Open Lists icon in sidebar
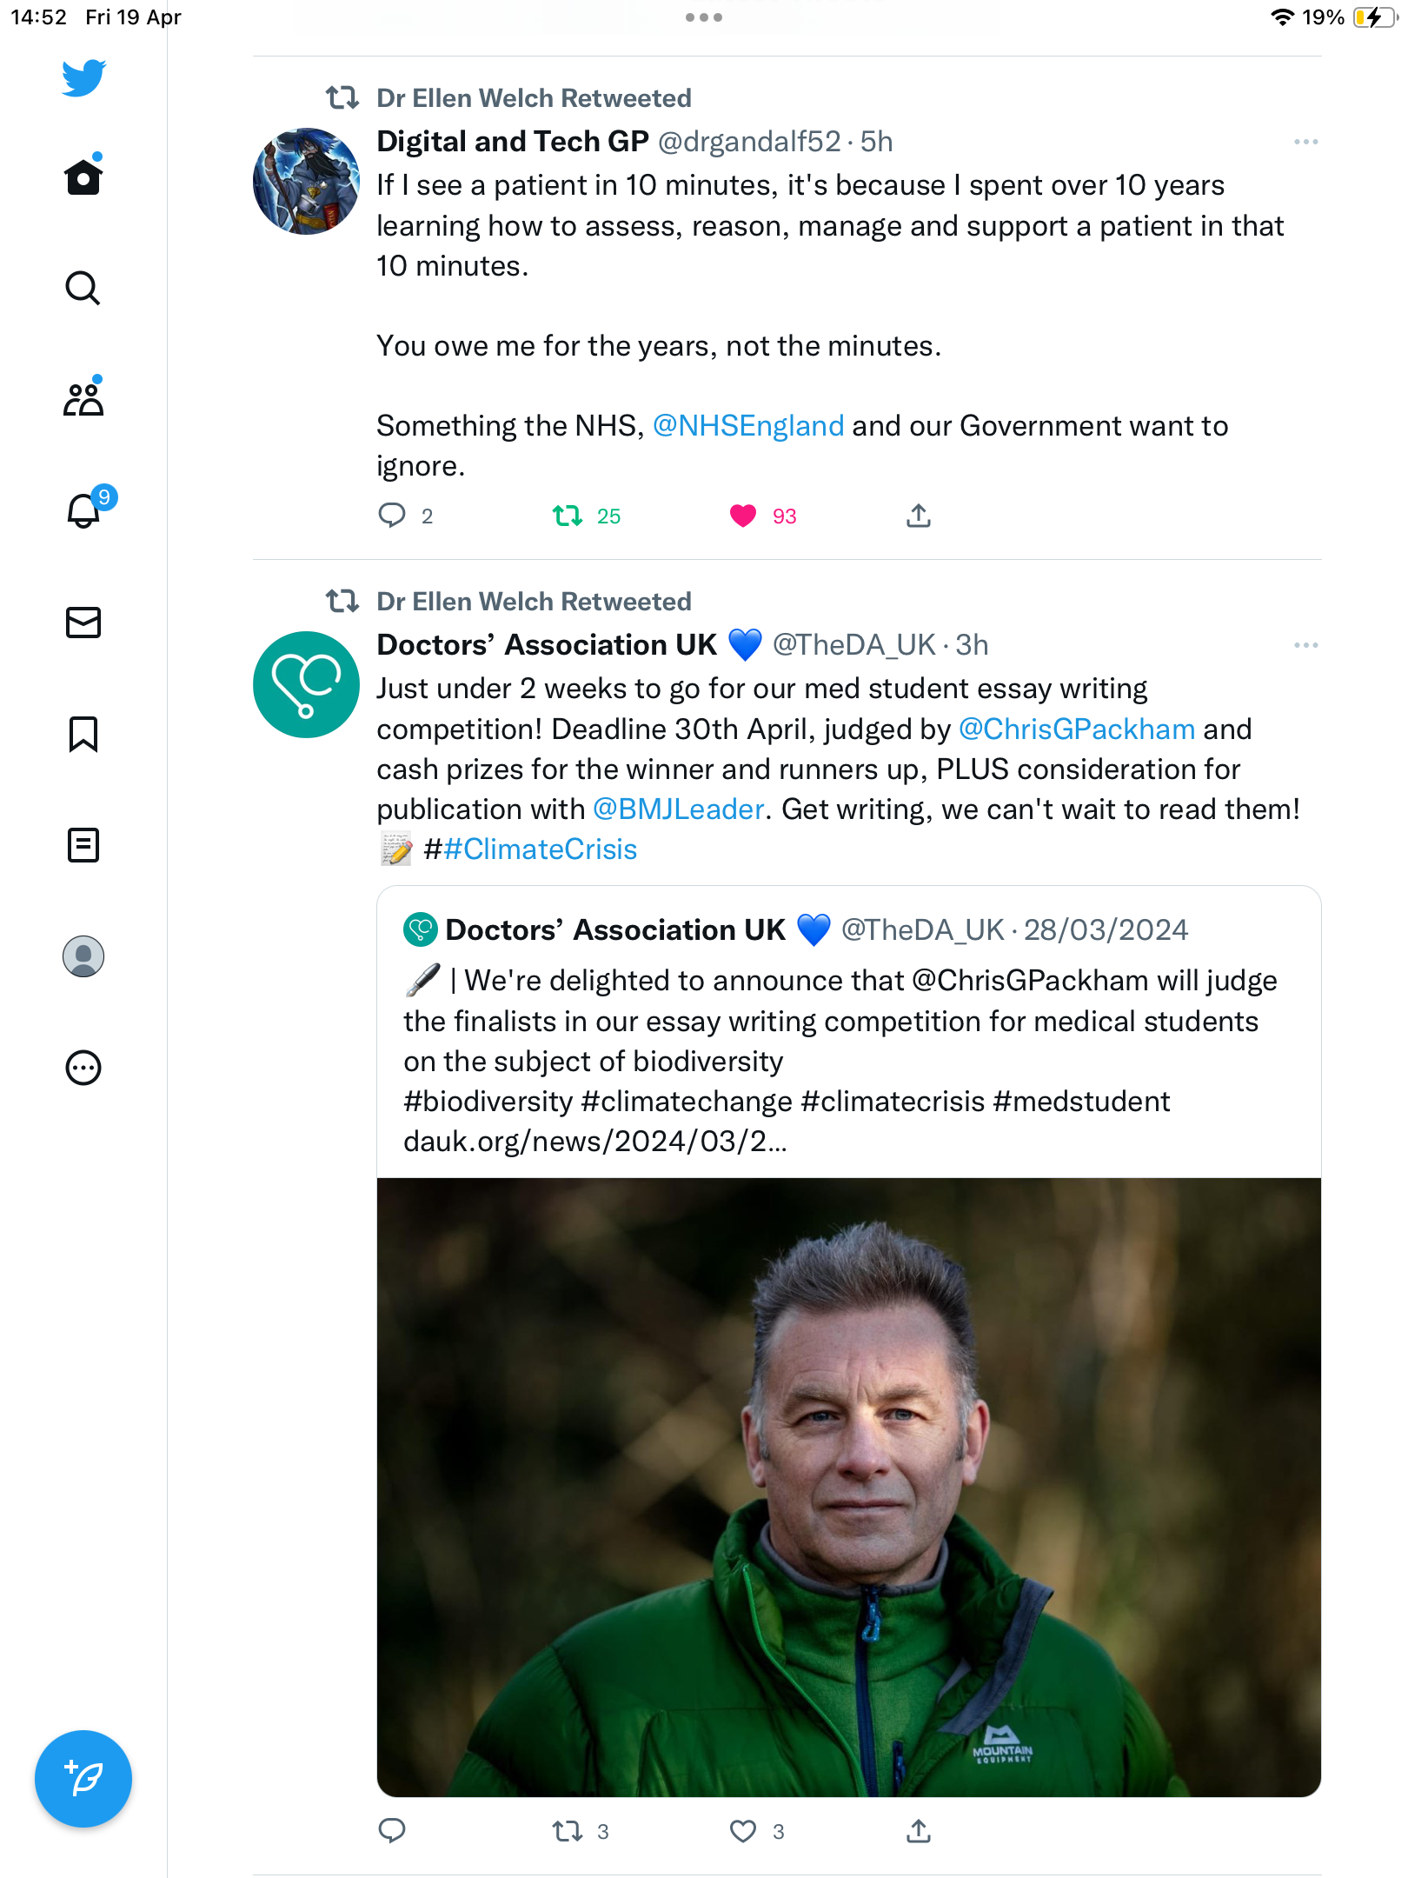This screenshot has height=1878, width=1408. pyautogui.click(x=83, y=845)
